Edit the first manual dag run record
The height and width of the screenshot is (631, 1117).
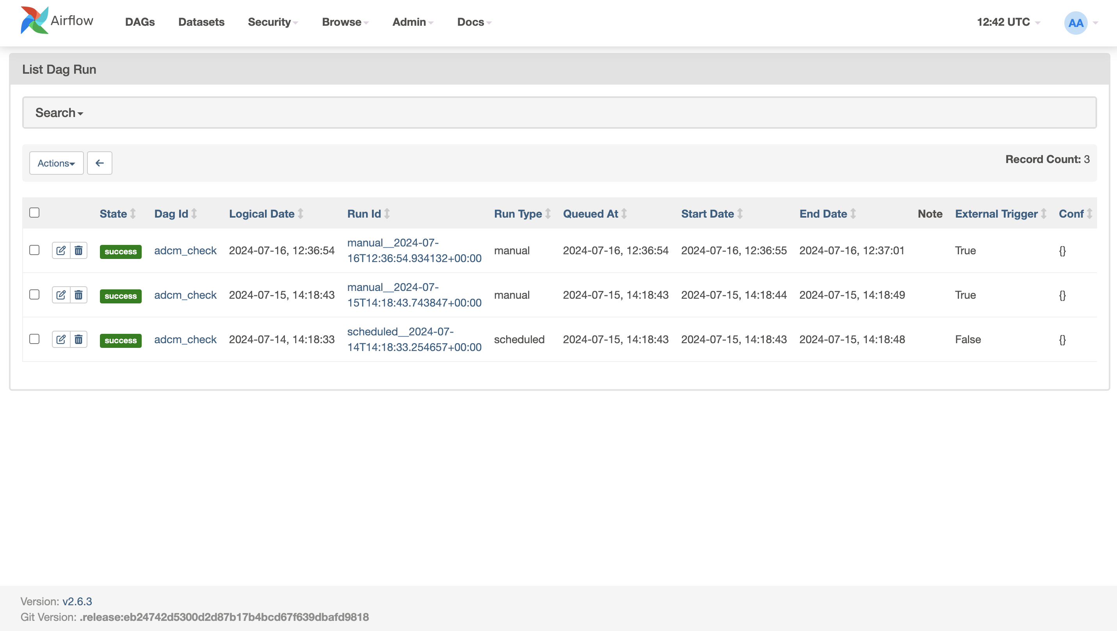click(x=61, y=250)
